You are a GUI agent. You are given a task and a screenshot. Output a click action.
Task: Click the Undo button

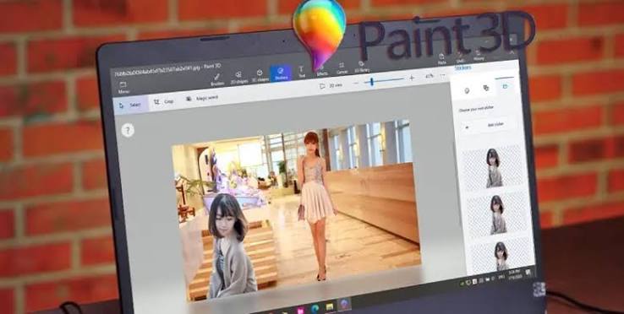461,57
